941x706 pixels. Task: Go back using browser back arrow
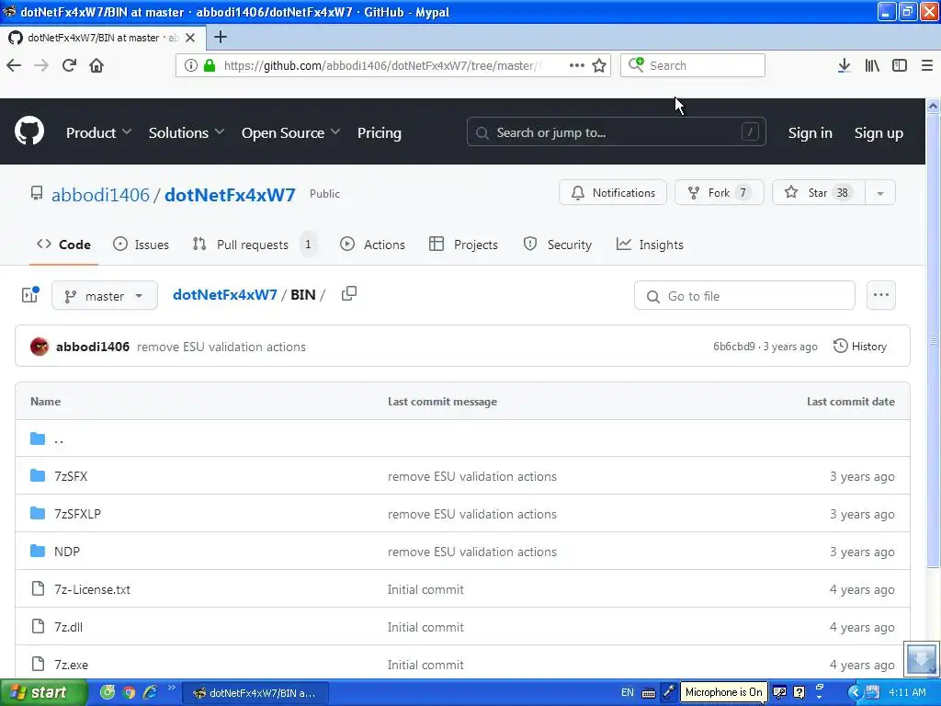[14, 65]
